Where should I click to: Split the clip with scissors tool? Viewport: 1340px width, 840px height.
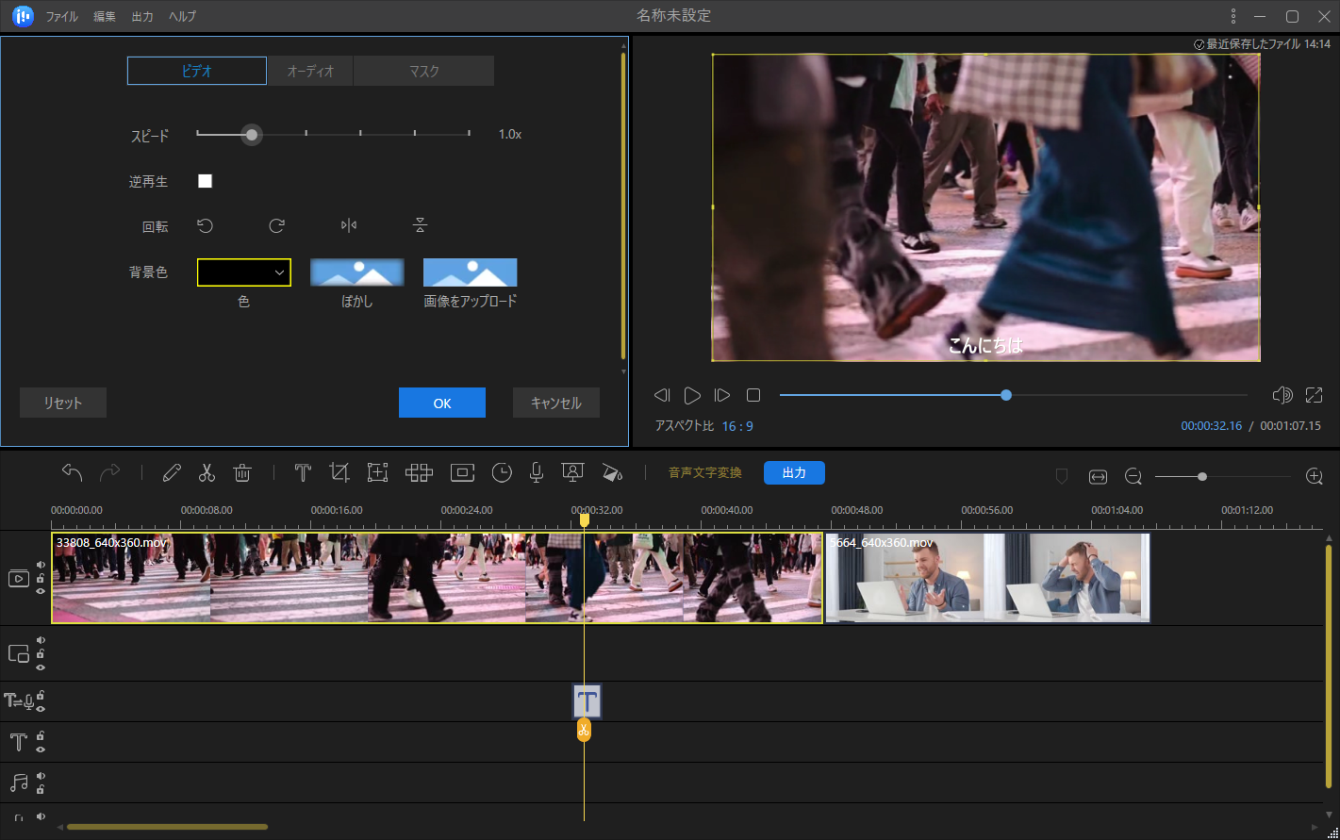point(207,472)
